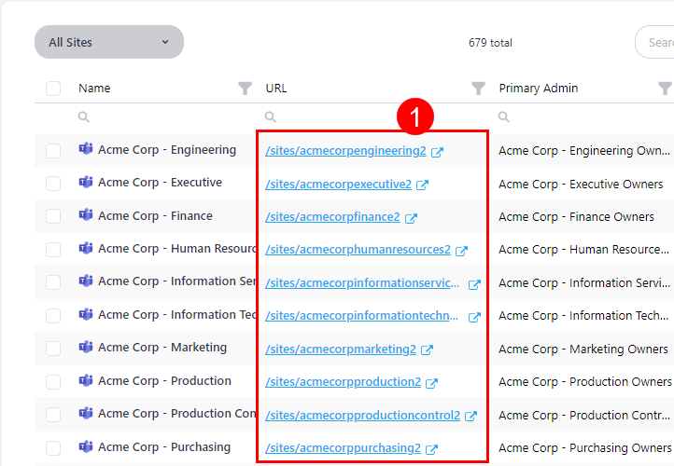Expand the All Sites dropdown
The width and height of the screenshot is (674, 466).
(109, 42)
